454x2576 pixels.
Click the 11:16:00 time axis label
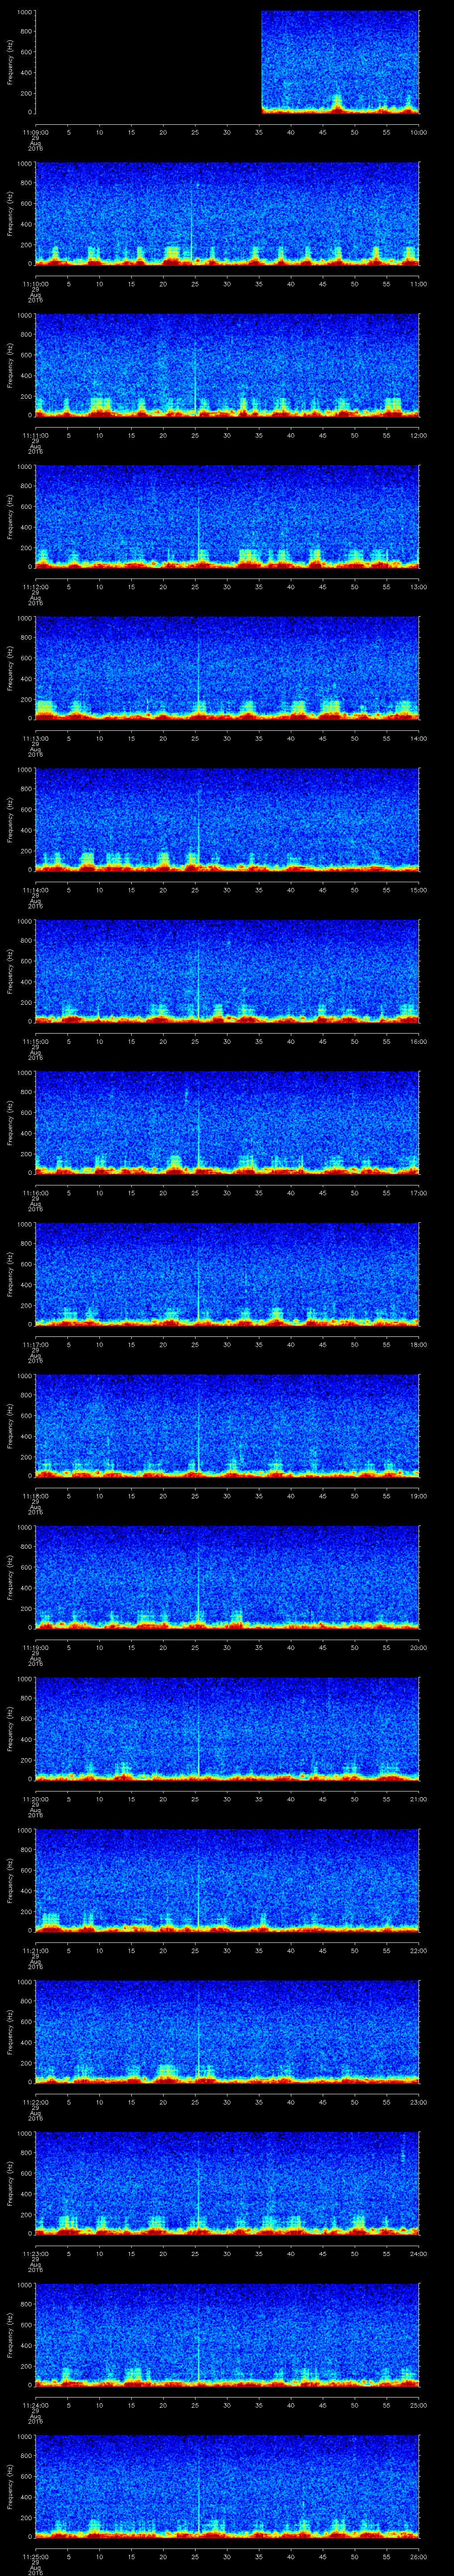click(x=35, y=1192)
